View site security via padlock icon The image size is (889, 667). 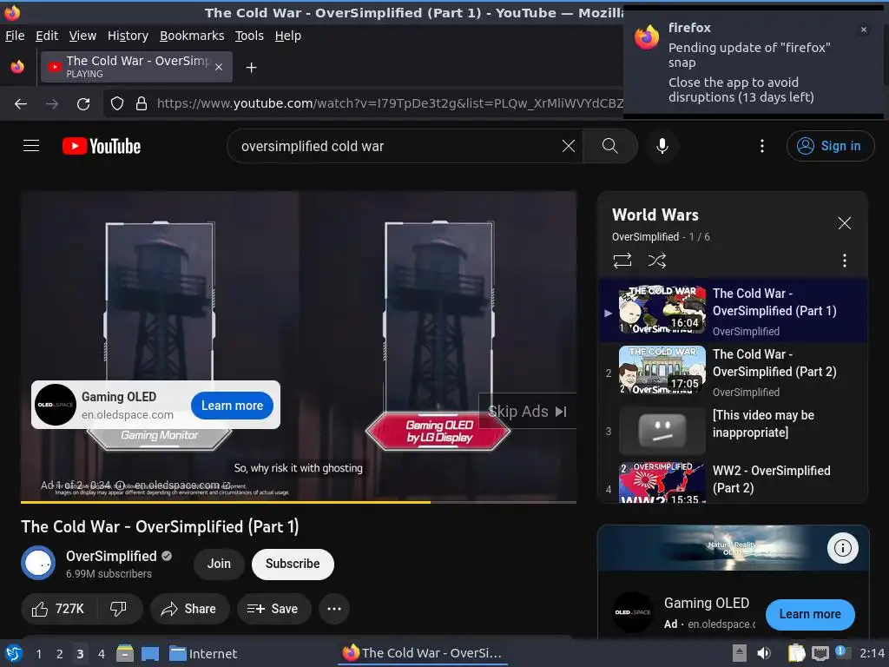click(142, 104)
